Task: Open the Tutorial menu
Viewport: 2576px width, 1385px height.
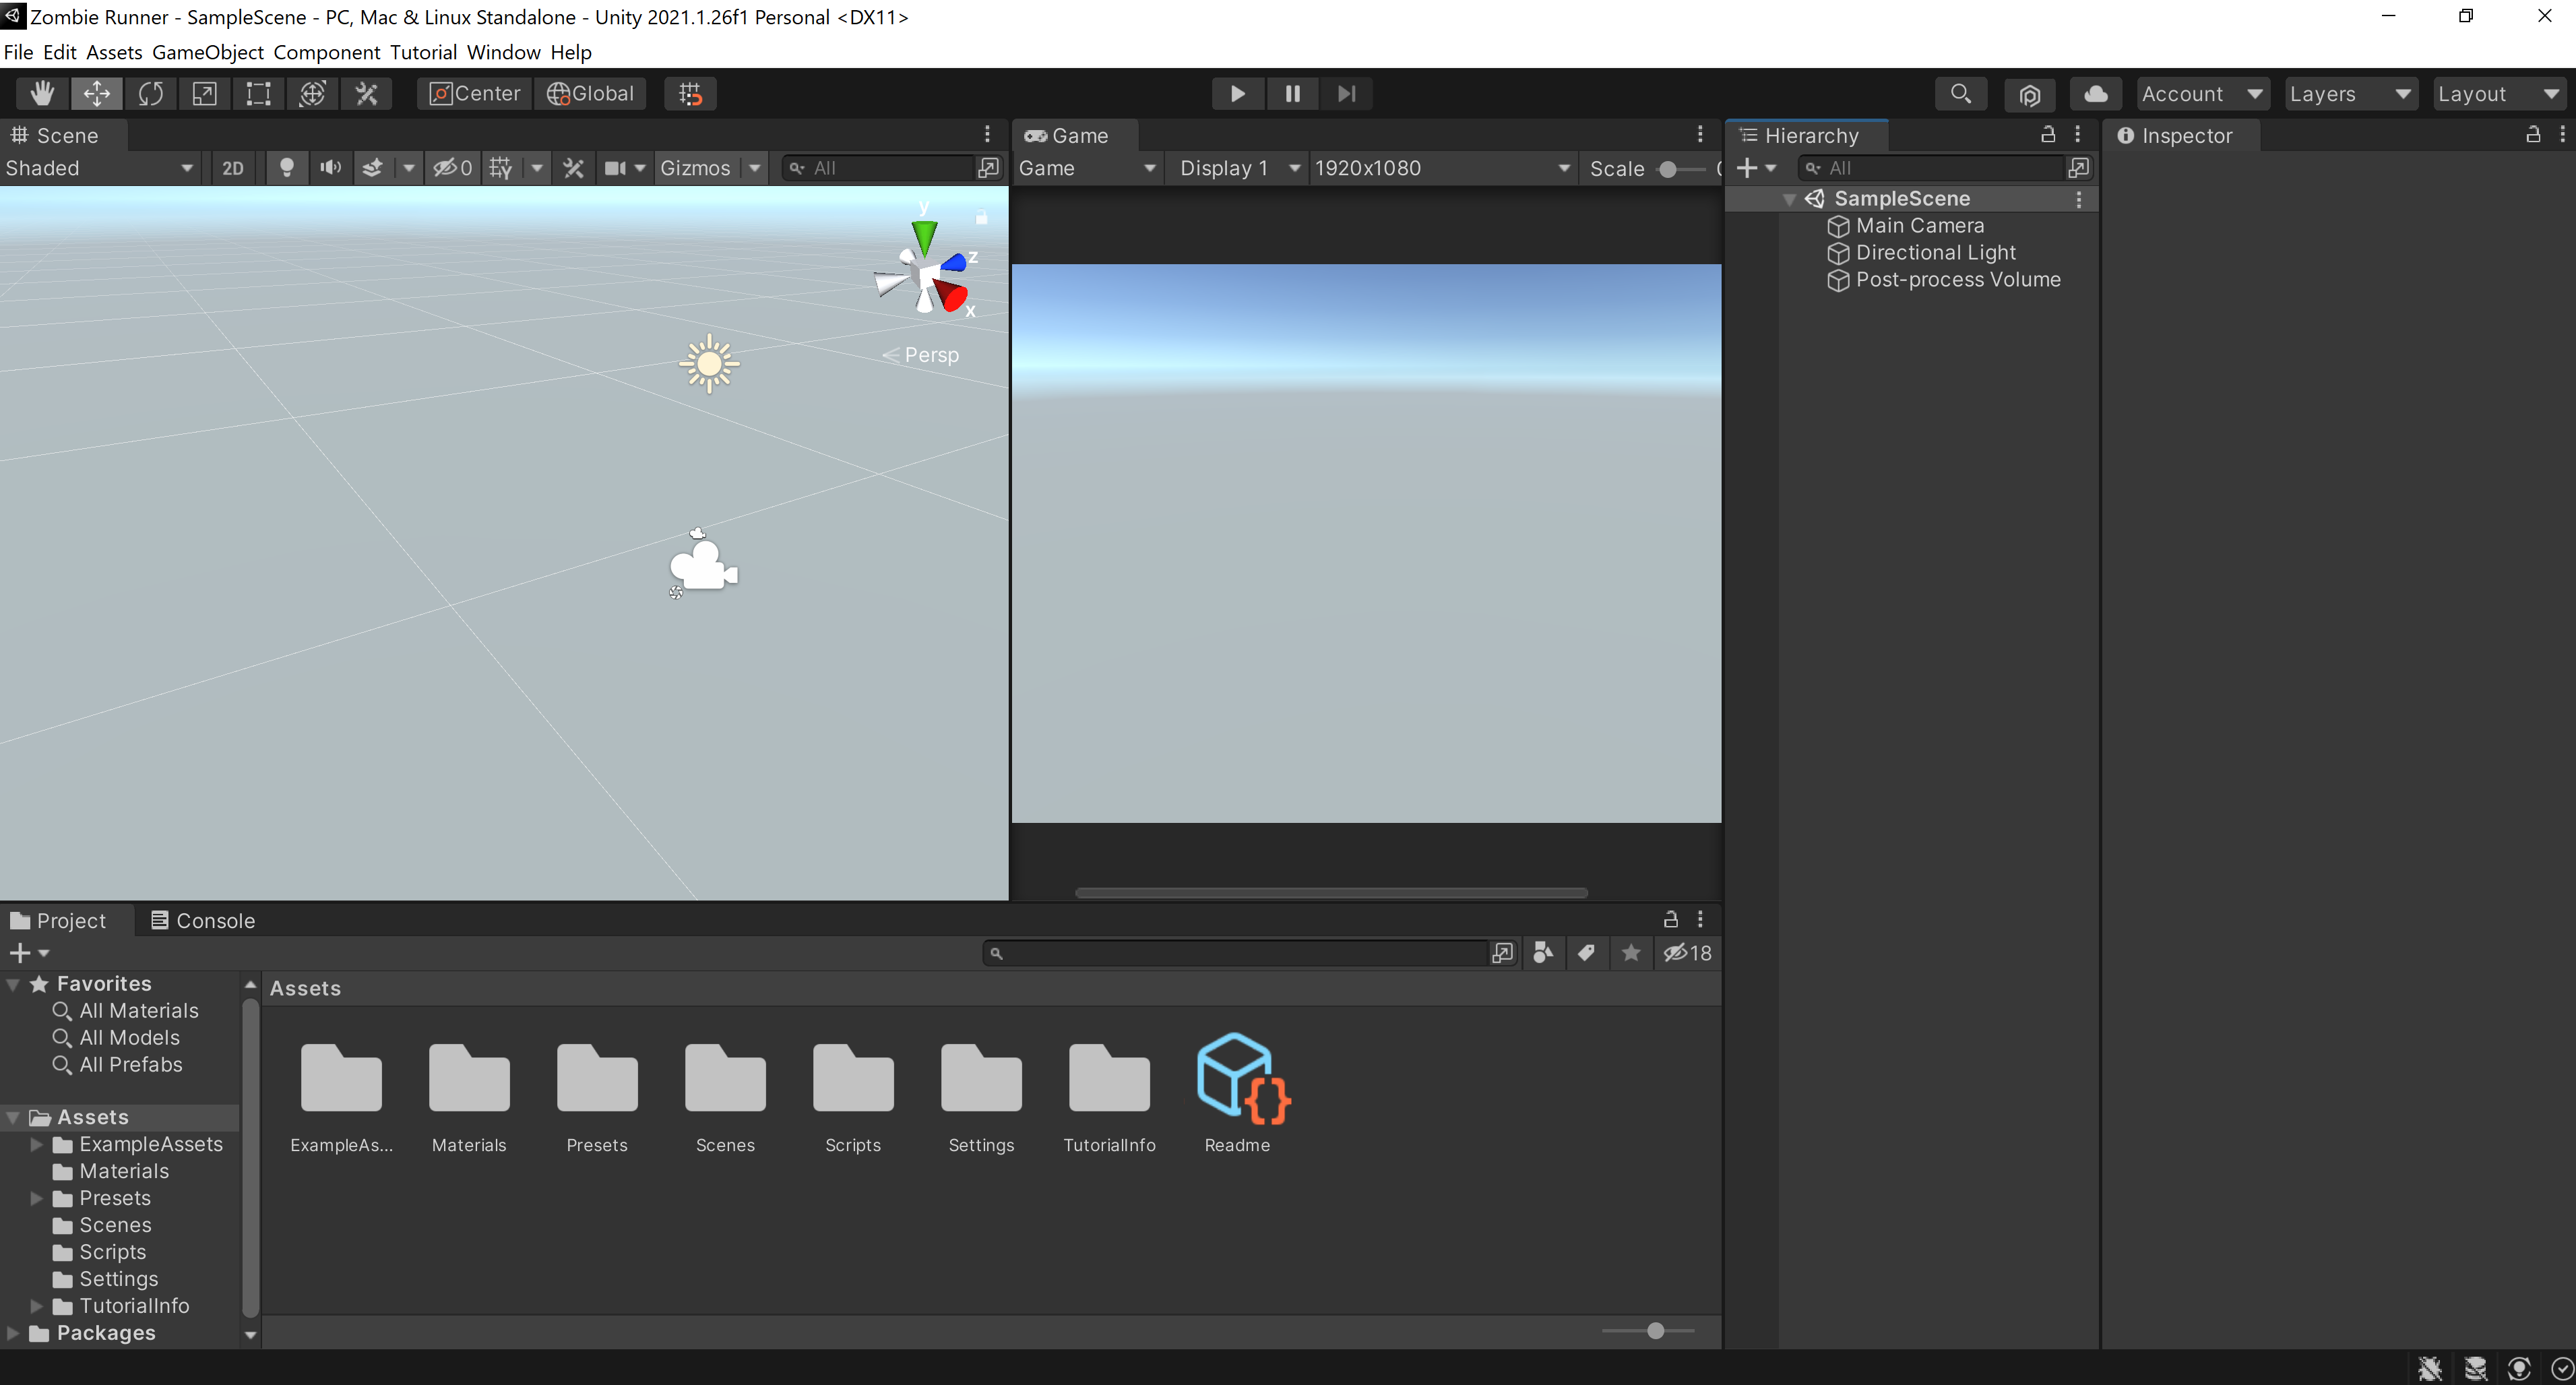Action: [423, 52]
